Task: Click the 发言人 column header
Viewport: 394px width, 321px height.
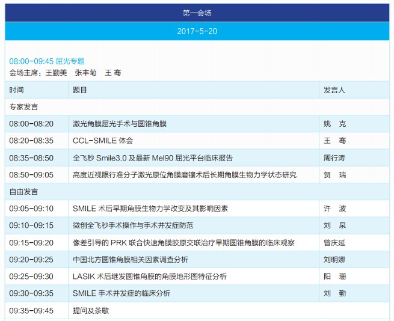Action: coord(334,90)
